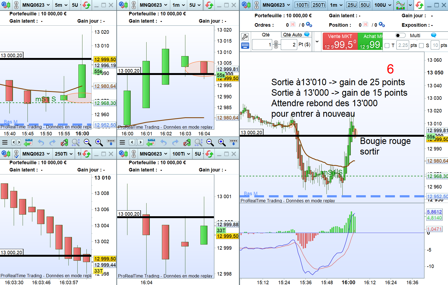Expand the indicators dropdown arrow in the large chart

pyautogui.click(x=410, y=5)
